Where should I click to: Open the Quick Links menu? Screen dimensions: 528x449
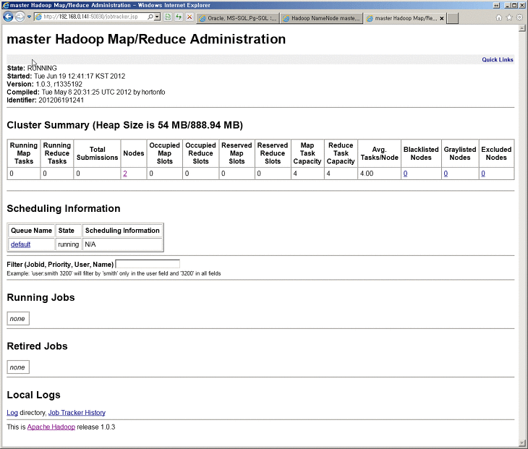(x=497, y=59)
